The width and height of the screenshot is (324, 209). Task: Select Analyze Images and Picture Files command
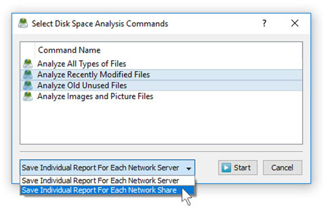[x=161, y=96]
